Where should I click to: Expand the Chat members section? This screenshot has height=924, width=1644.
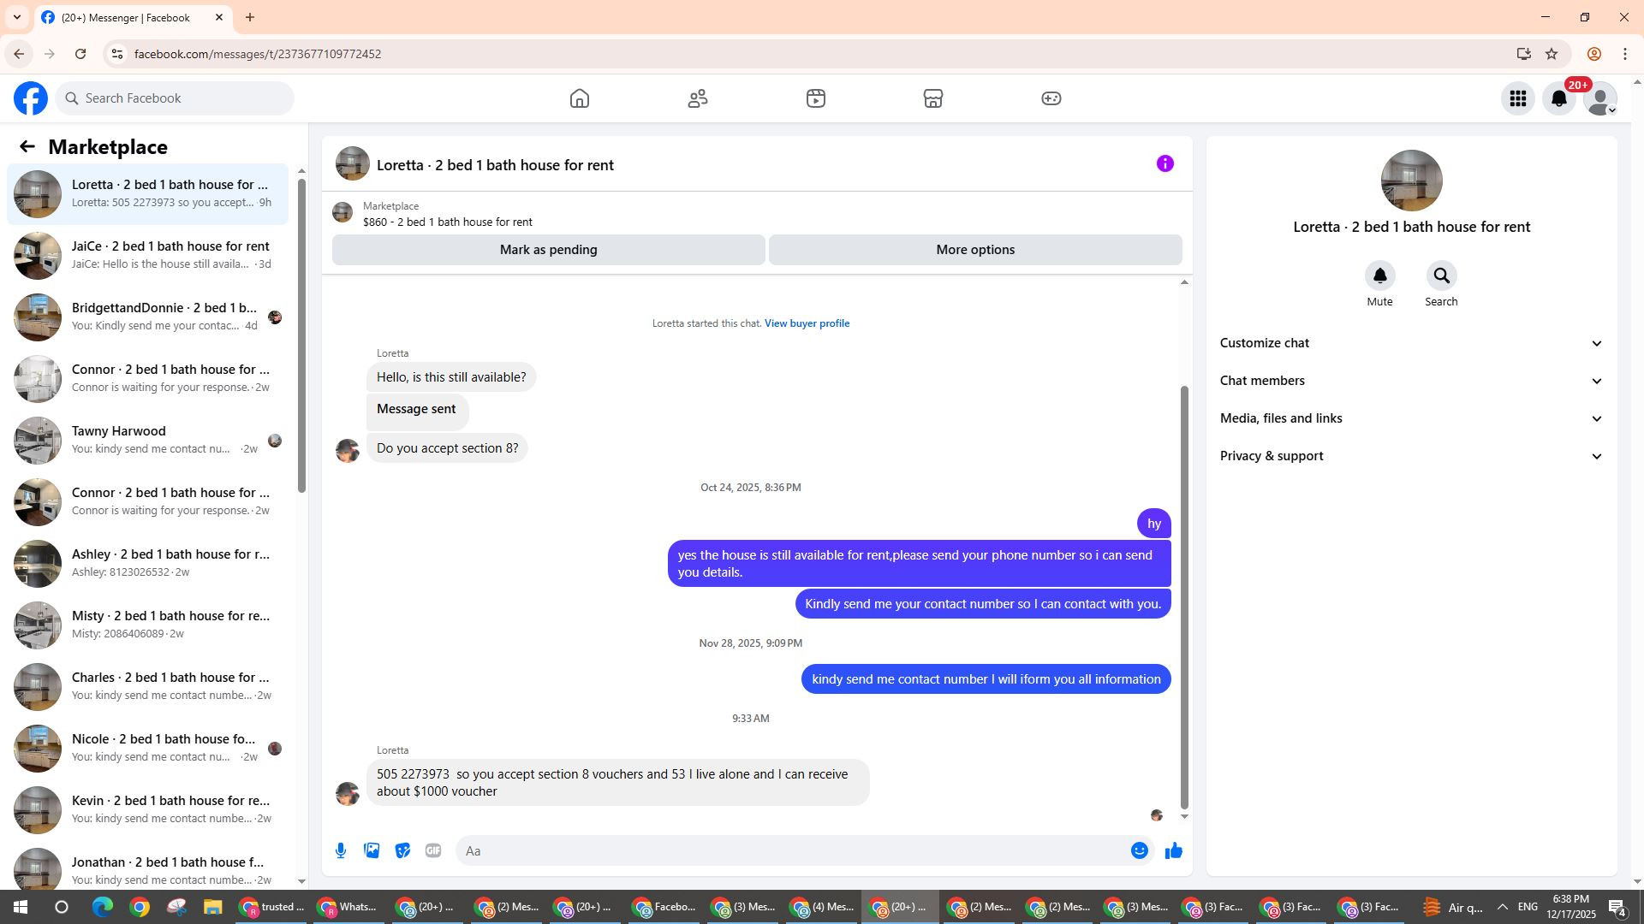pyautogui.click(x=1411, y=381)
